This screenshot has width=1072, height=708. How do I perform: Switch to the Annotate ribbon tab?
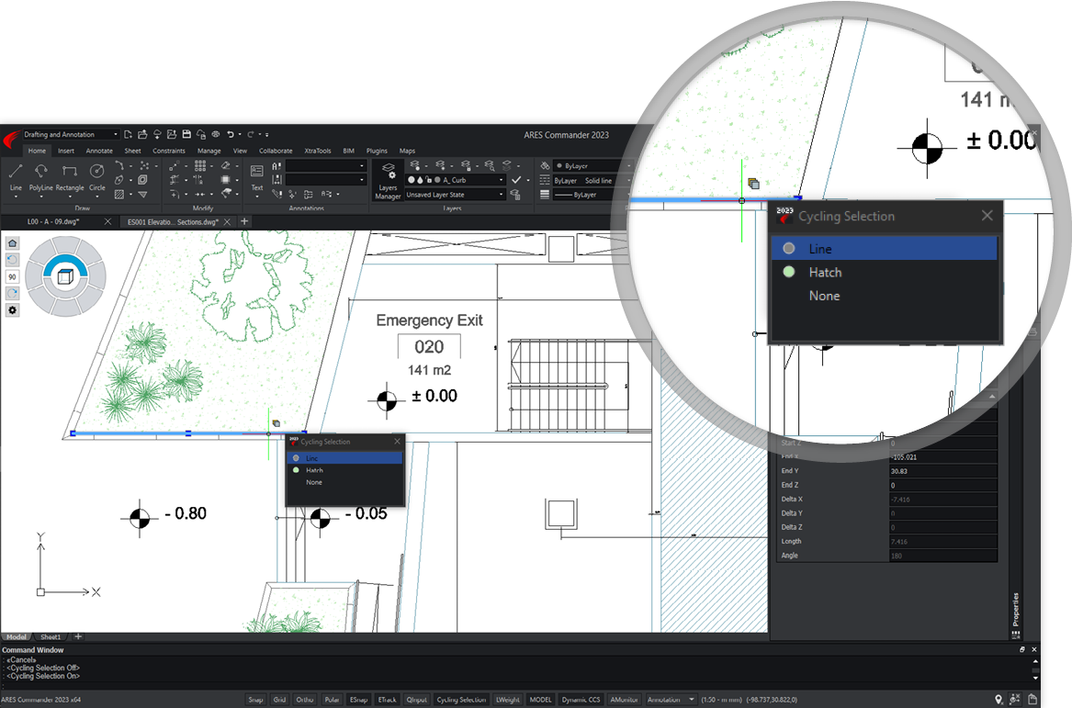click(99, 151)
